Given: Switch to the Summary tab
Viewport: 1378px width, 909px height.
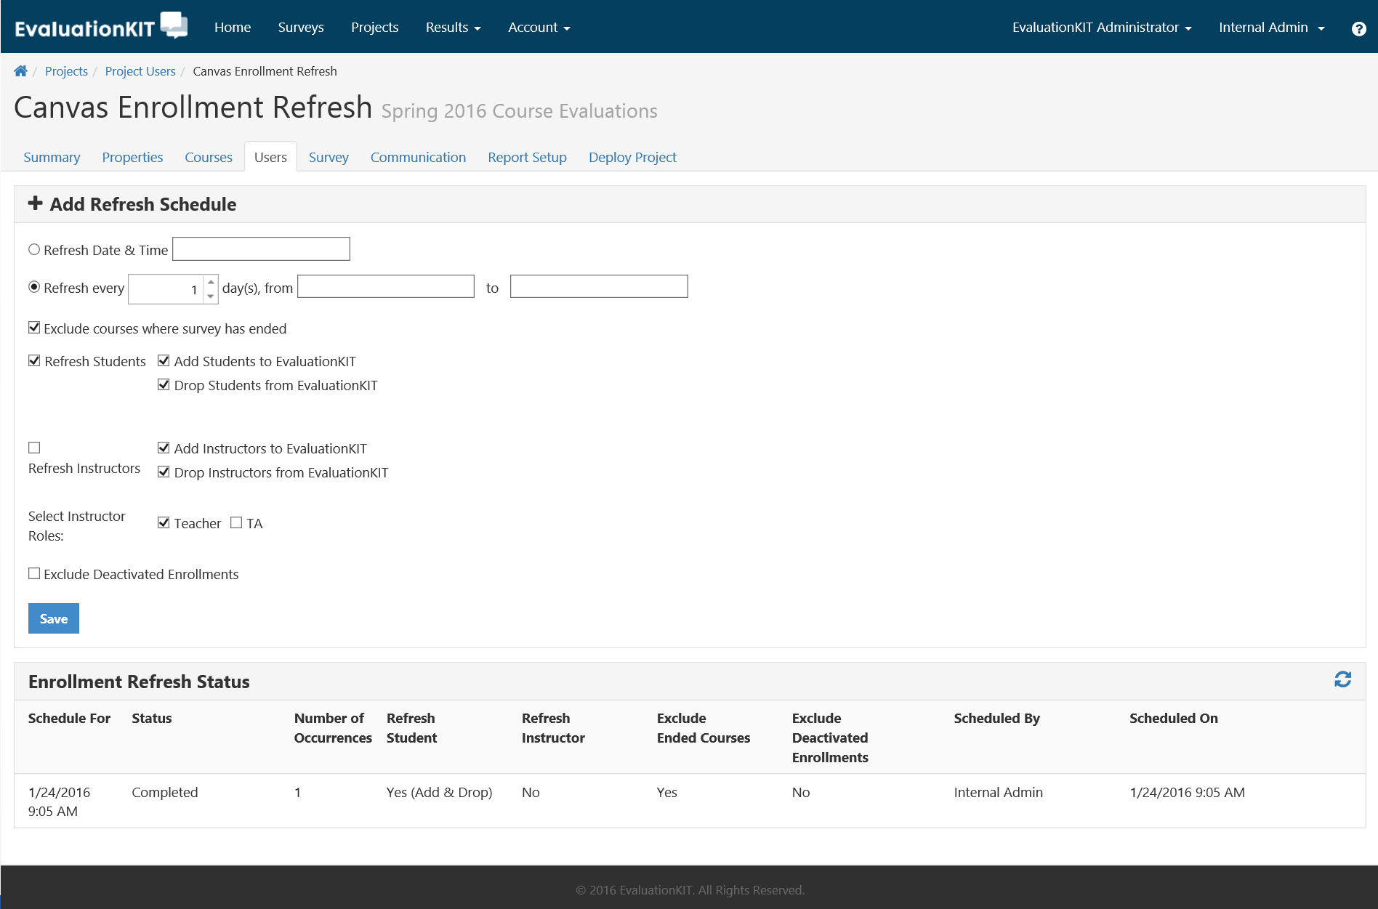Looking at the screenshot, I should (52, 157).
